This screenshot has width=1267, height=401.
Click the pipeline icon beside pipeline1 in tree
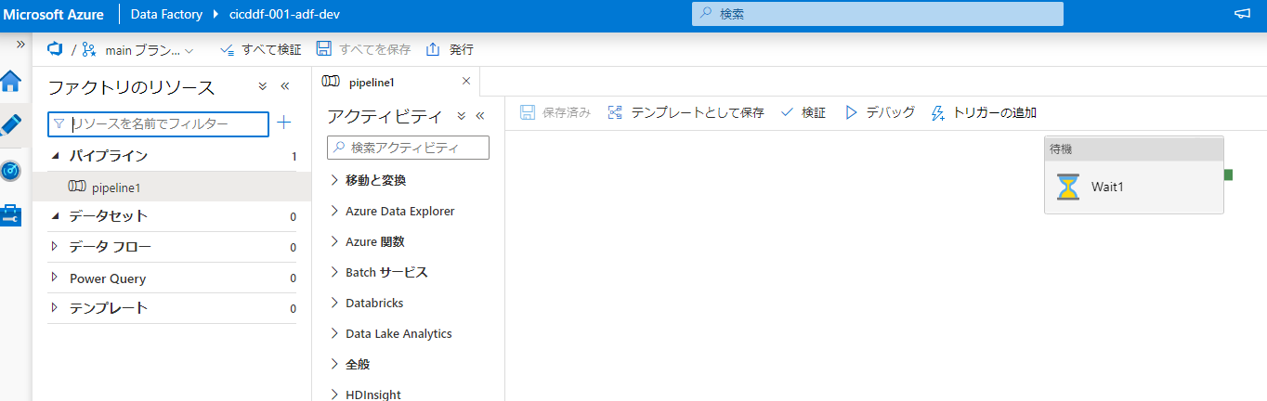[77, 187]
